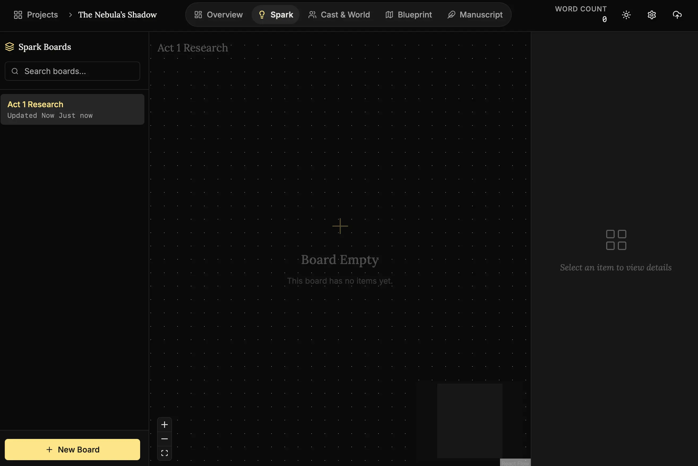Open the Manuscript tab
Viewport: 698px width, 466px height.
point(475,15)
